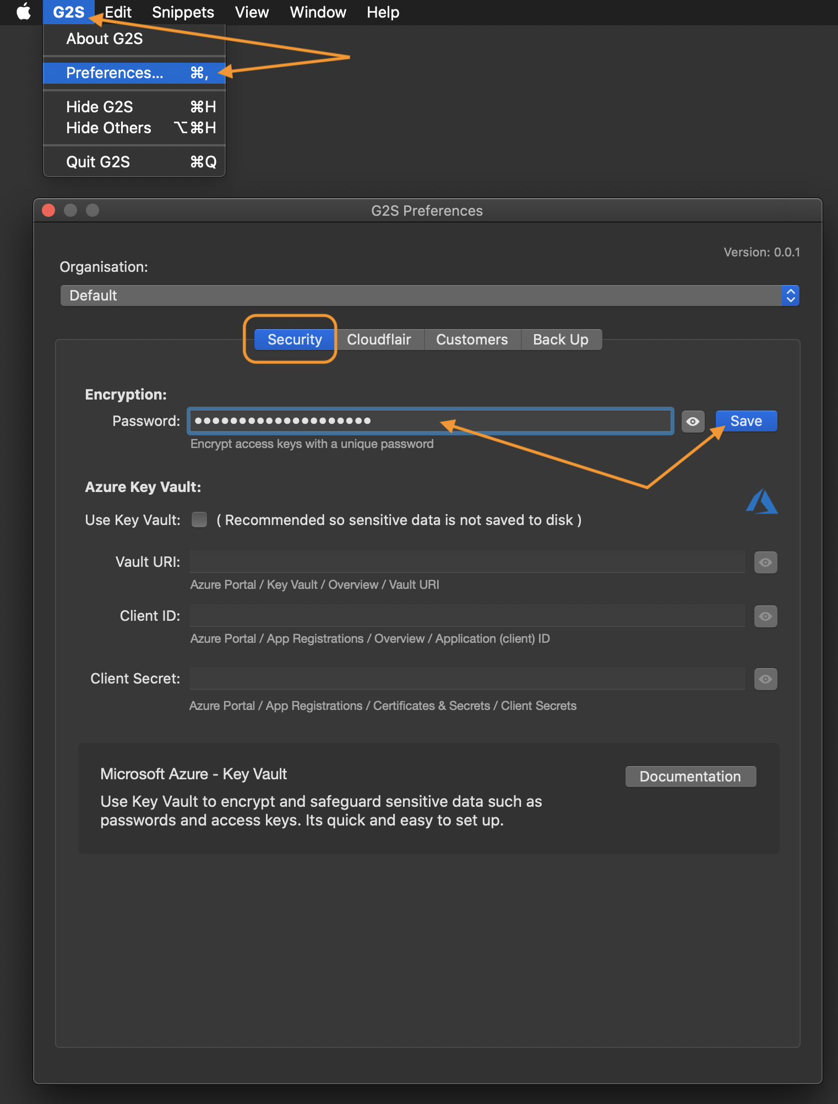This screenshot has height=1104, width=838.
Task: Open the Organisation dropdown showing Default
Action: [429, 296]
